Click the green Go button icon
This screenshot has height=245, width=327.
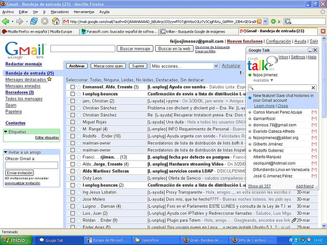point(273,22)
